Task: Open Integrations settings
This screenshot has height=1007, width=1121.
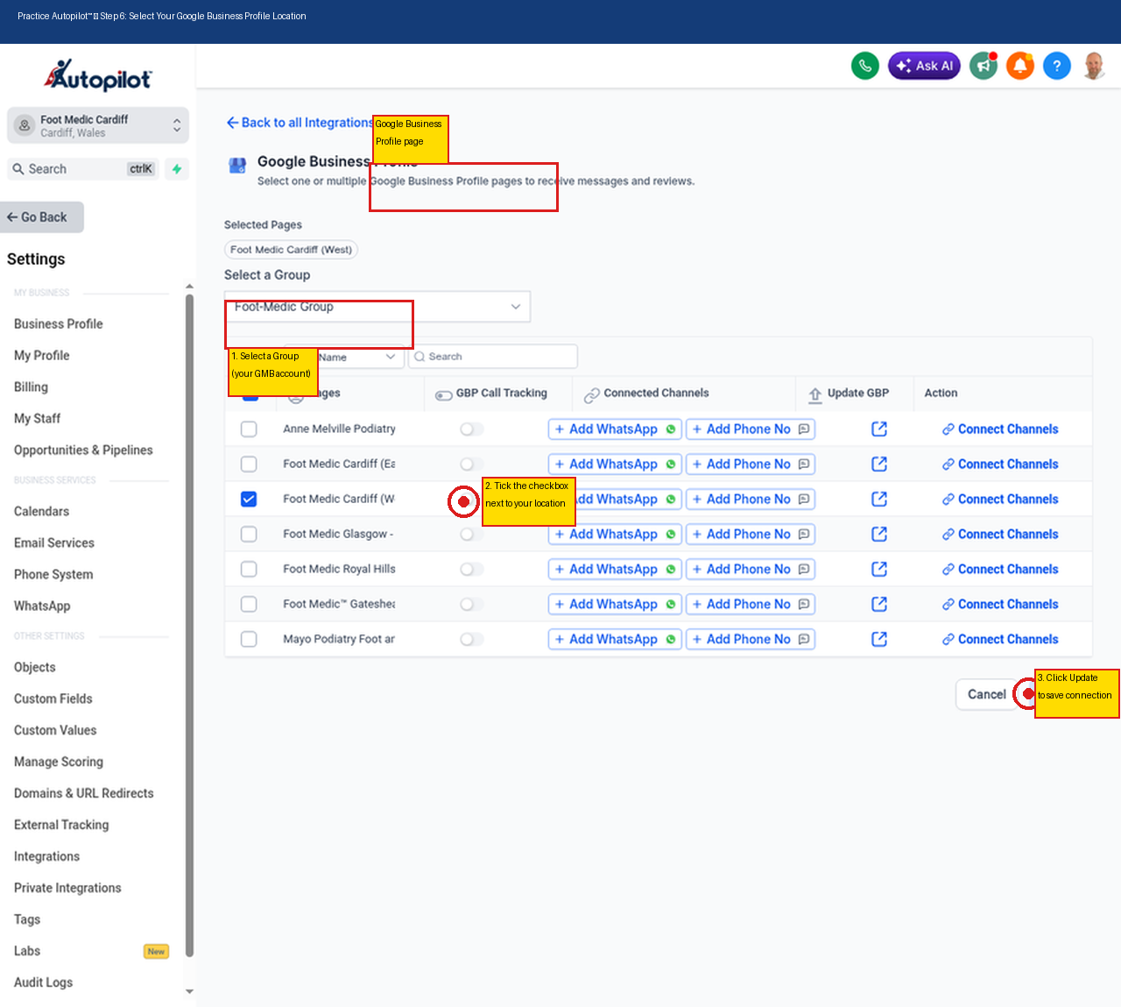Action: (46, 857)
